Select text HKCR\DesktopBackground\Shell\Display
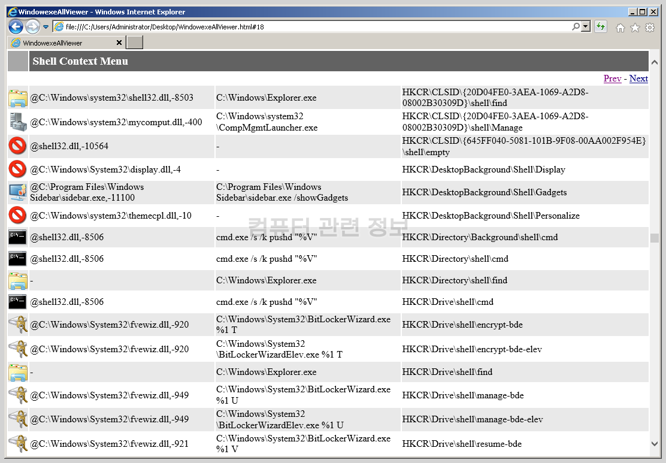The image size is (666, 463). [x=484, y=170]
